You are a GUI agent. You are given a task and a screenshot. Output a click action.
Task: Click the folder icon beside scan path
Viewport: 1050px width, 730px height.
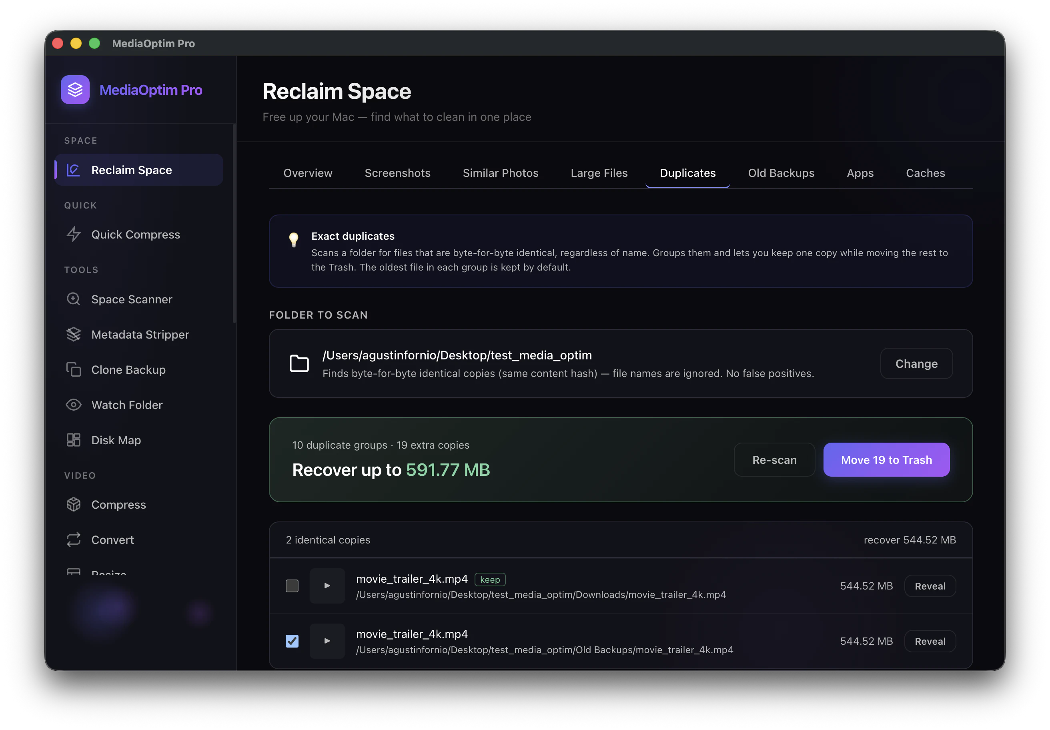[x=299, y=364]
